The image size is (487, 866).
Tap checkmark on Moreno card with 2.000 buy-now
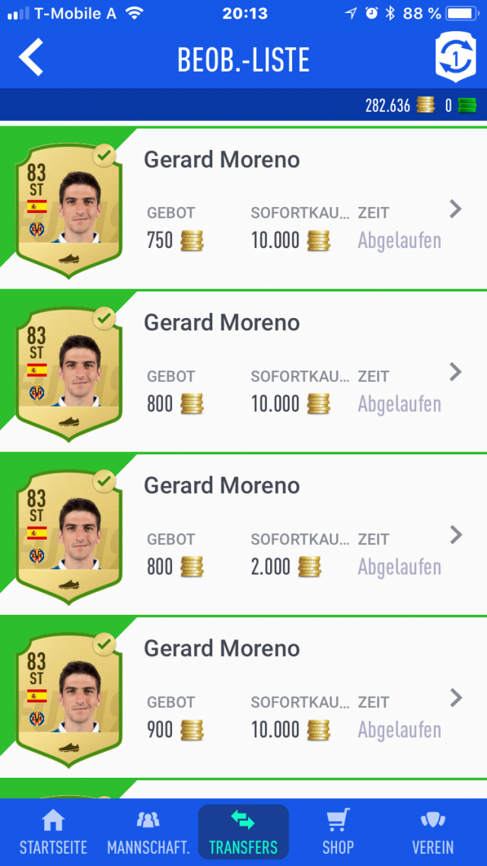104,481
